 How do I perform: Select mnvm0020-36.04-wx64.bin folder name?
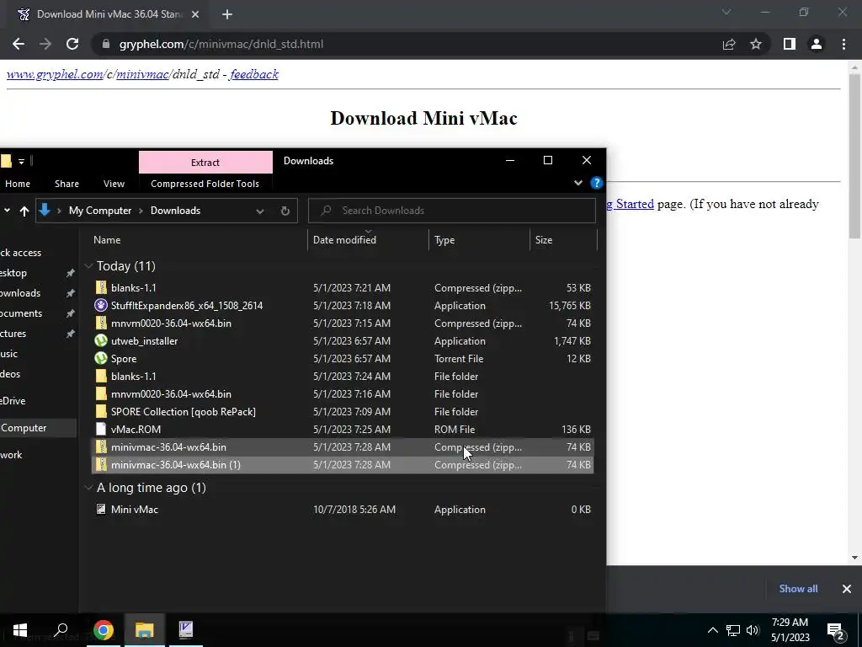(x=171, y=394)
